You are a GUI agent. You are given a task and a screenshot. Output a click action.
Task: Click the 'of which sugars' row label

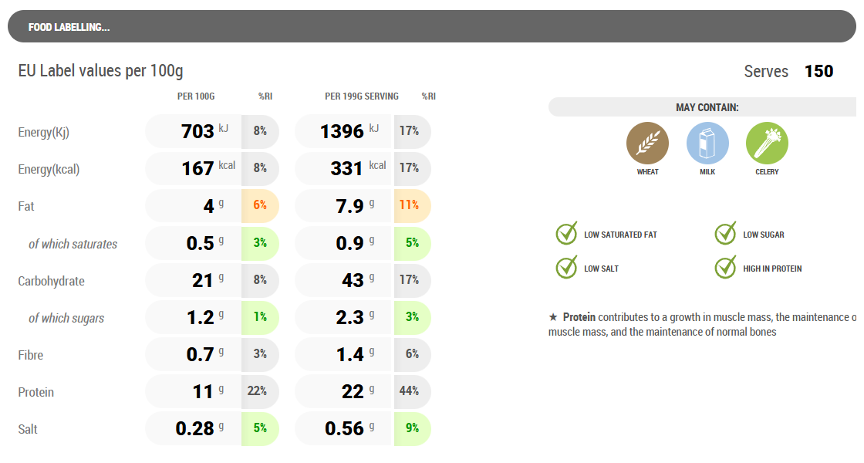coord(66,318)
